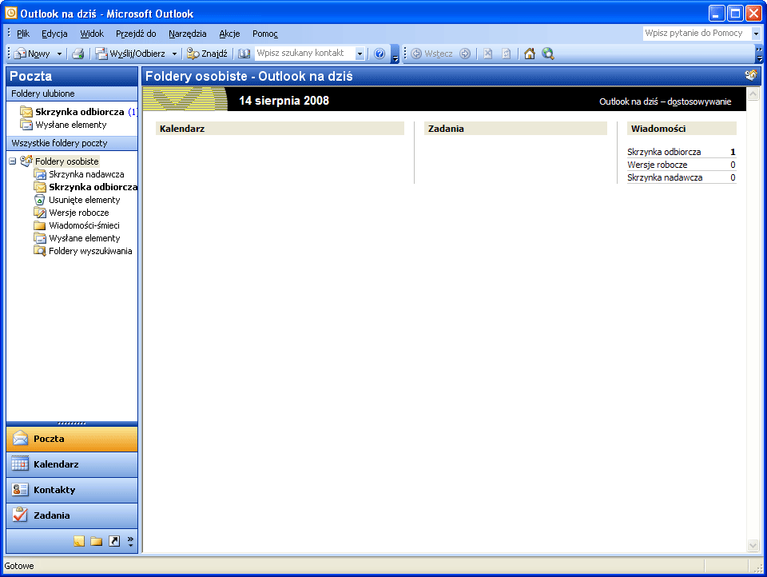Click the Znajdź (Find) button
The image size is (767, 577).
point(207,54)
